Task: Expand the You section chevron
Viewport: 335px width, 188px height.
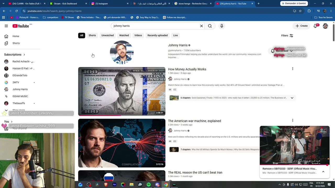Action: pos(12,122)
